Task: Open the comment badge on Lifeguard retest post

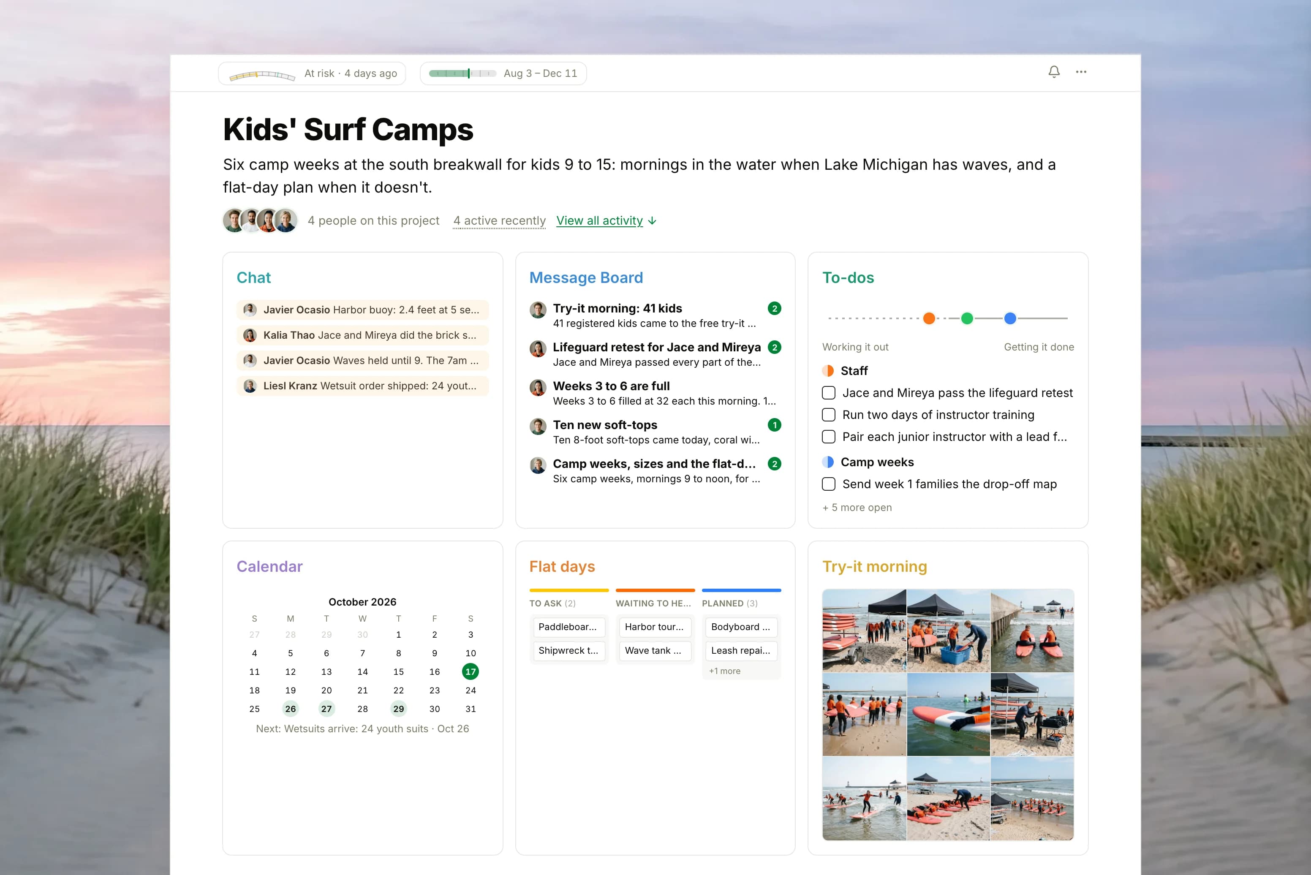Action: click(x=774, y=347)
